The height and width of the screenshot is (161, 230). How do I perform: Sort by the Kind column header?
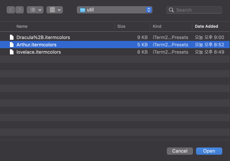click(x=157, y=26)
